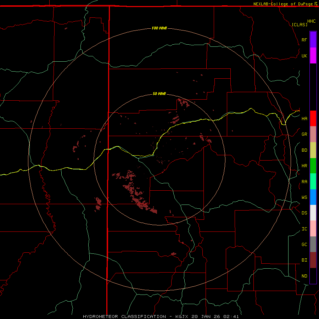Click the 100 NMI range ring label
319x319 pixels.
159,28
